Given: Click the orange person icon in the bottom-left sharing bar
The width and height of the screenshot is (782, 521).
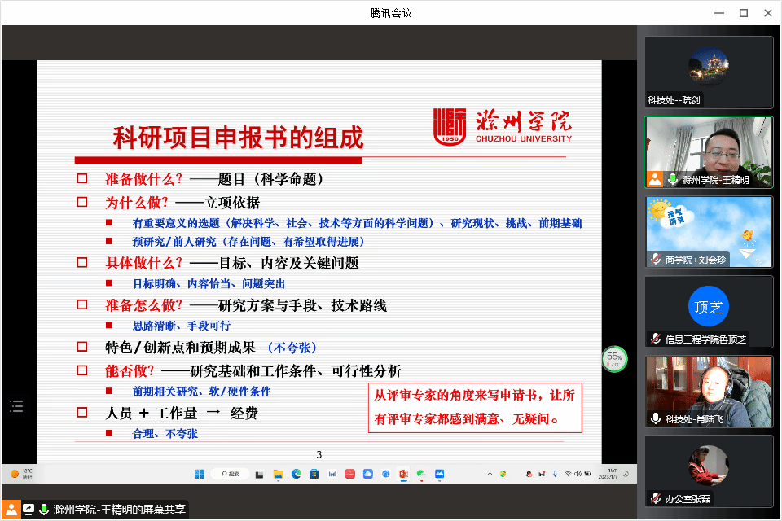Looking at the screenshot, I should pos(11,510).
